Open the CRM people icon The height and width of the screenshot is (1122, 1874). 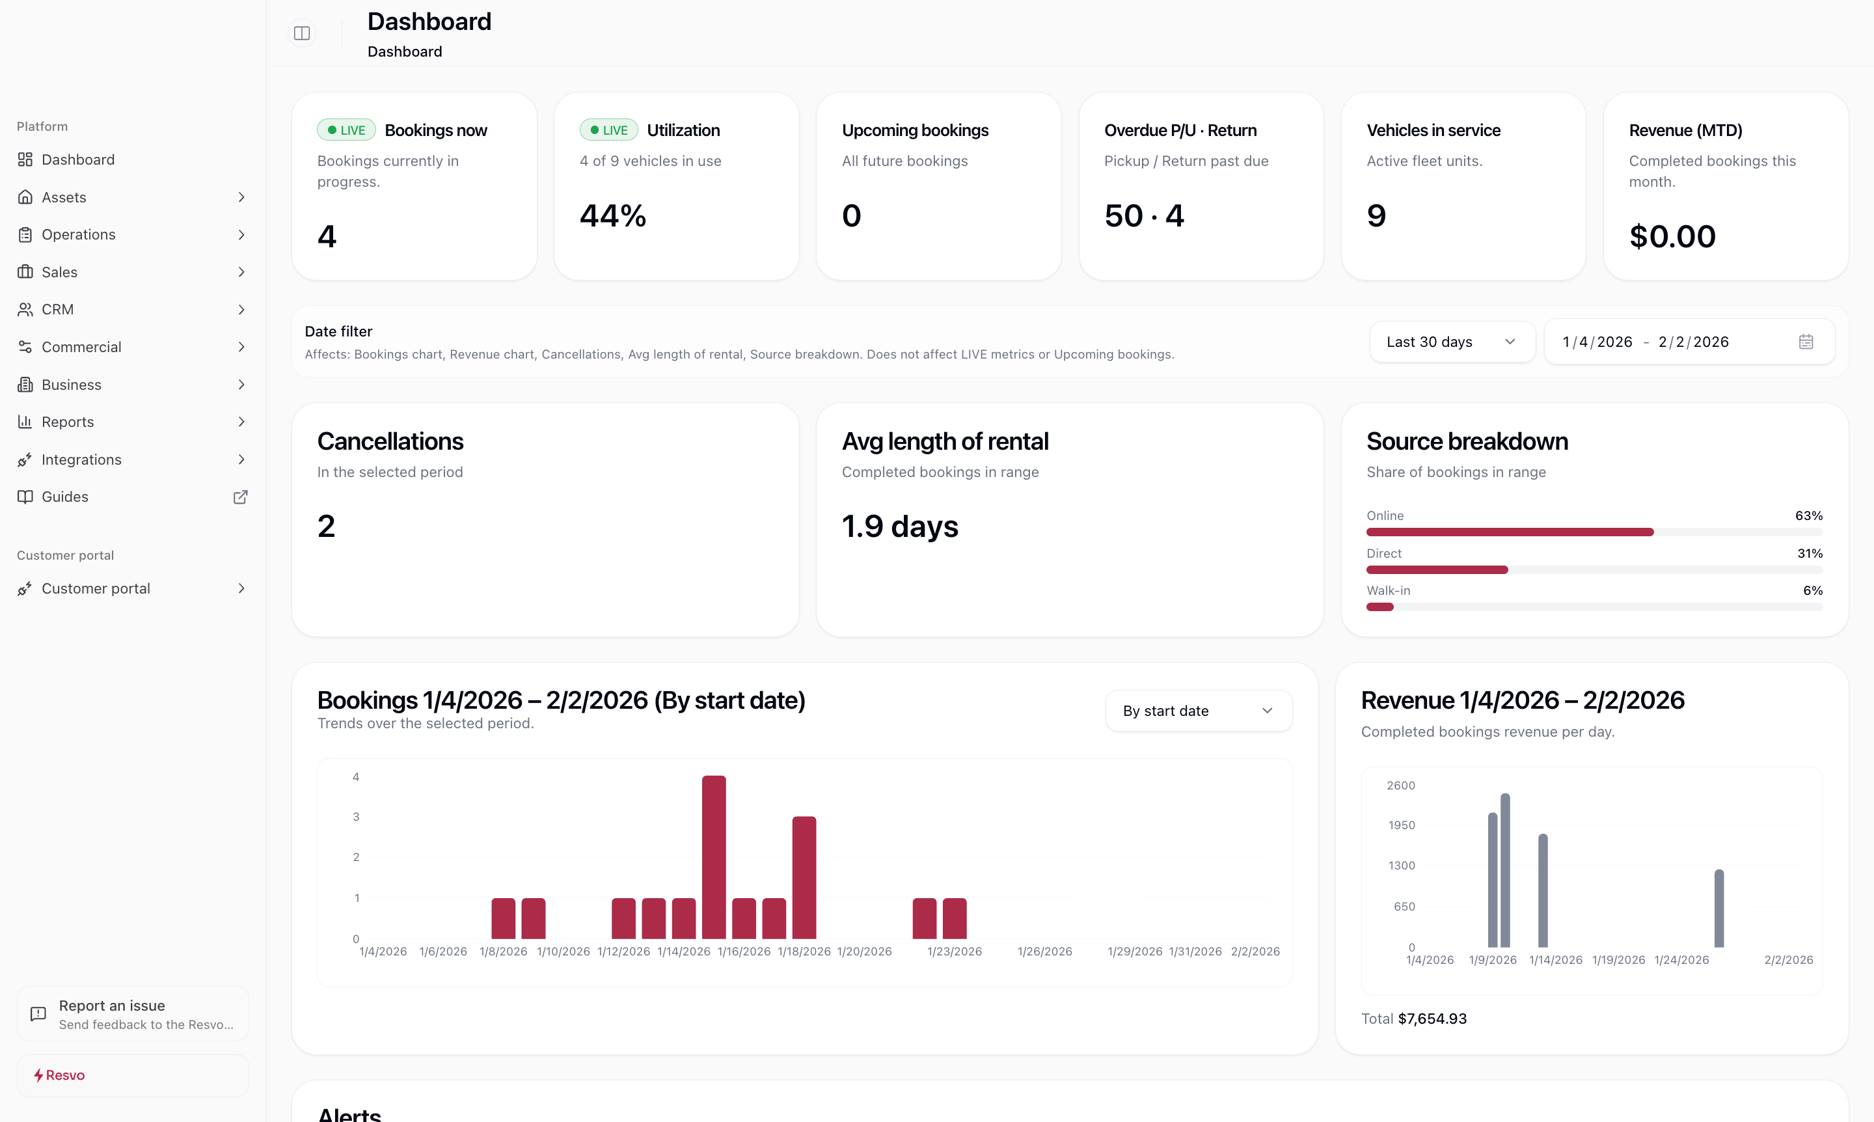(25, 309)
